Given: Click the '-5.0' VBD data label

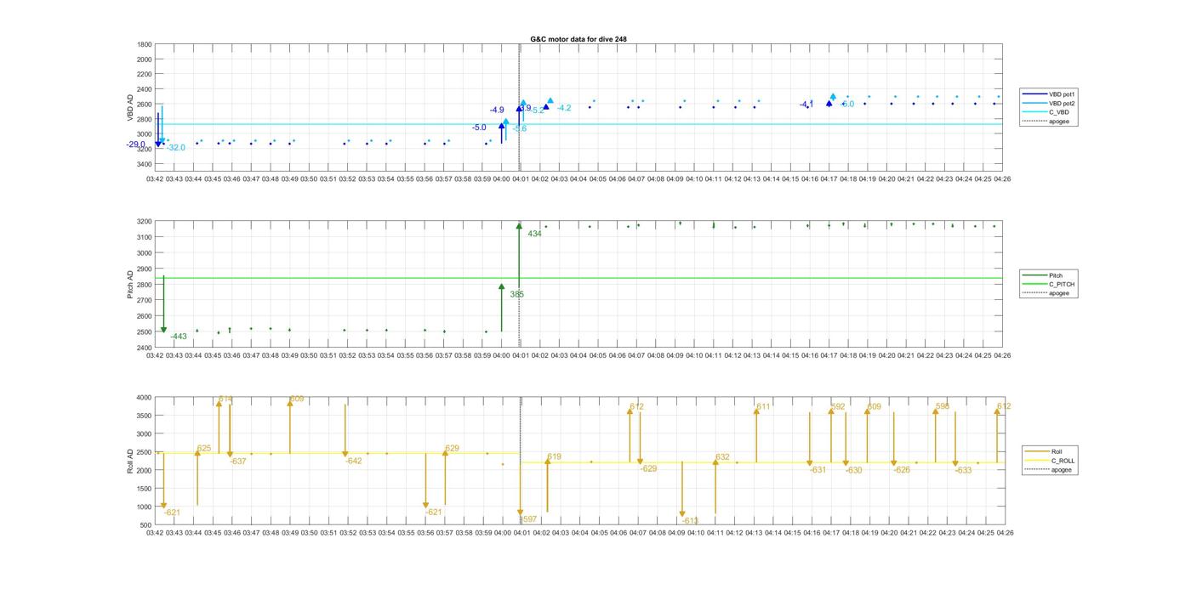Looking at the screenshot, I should 480,127.
